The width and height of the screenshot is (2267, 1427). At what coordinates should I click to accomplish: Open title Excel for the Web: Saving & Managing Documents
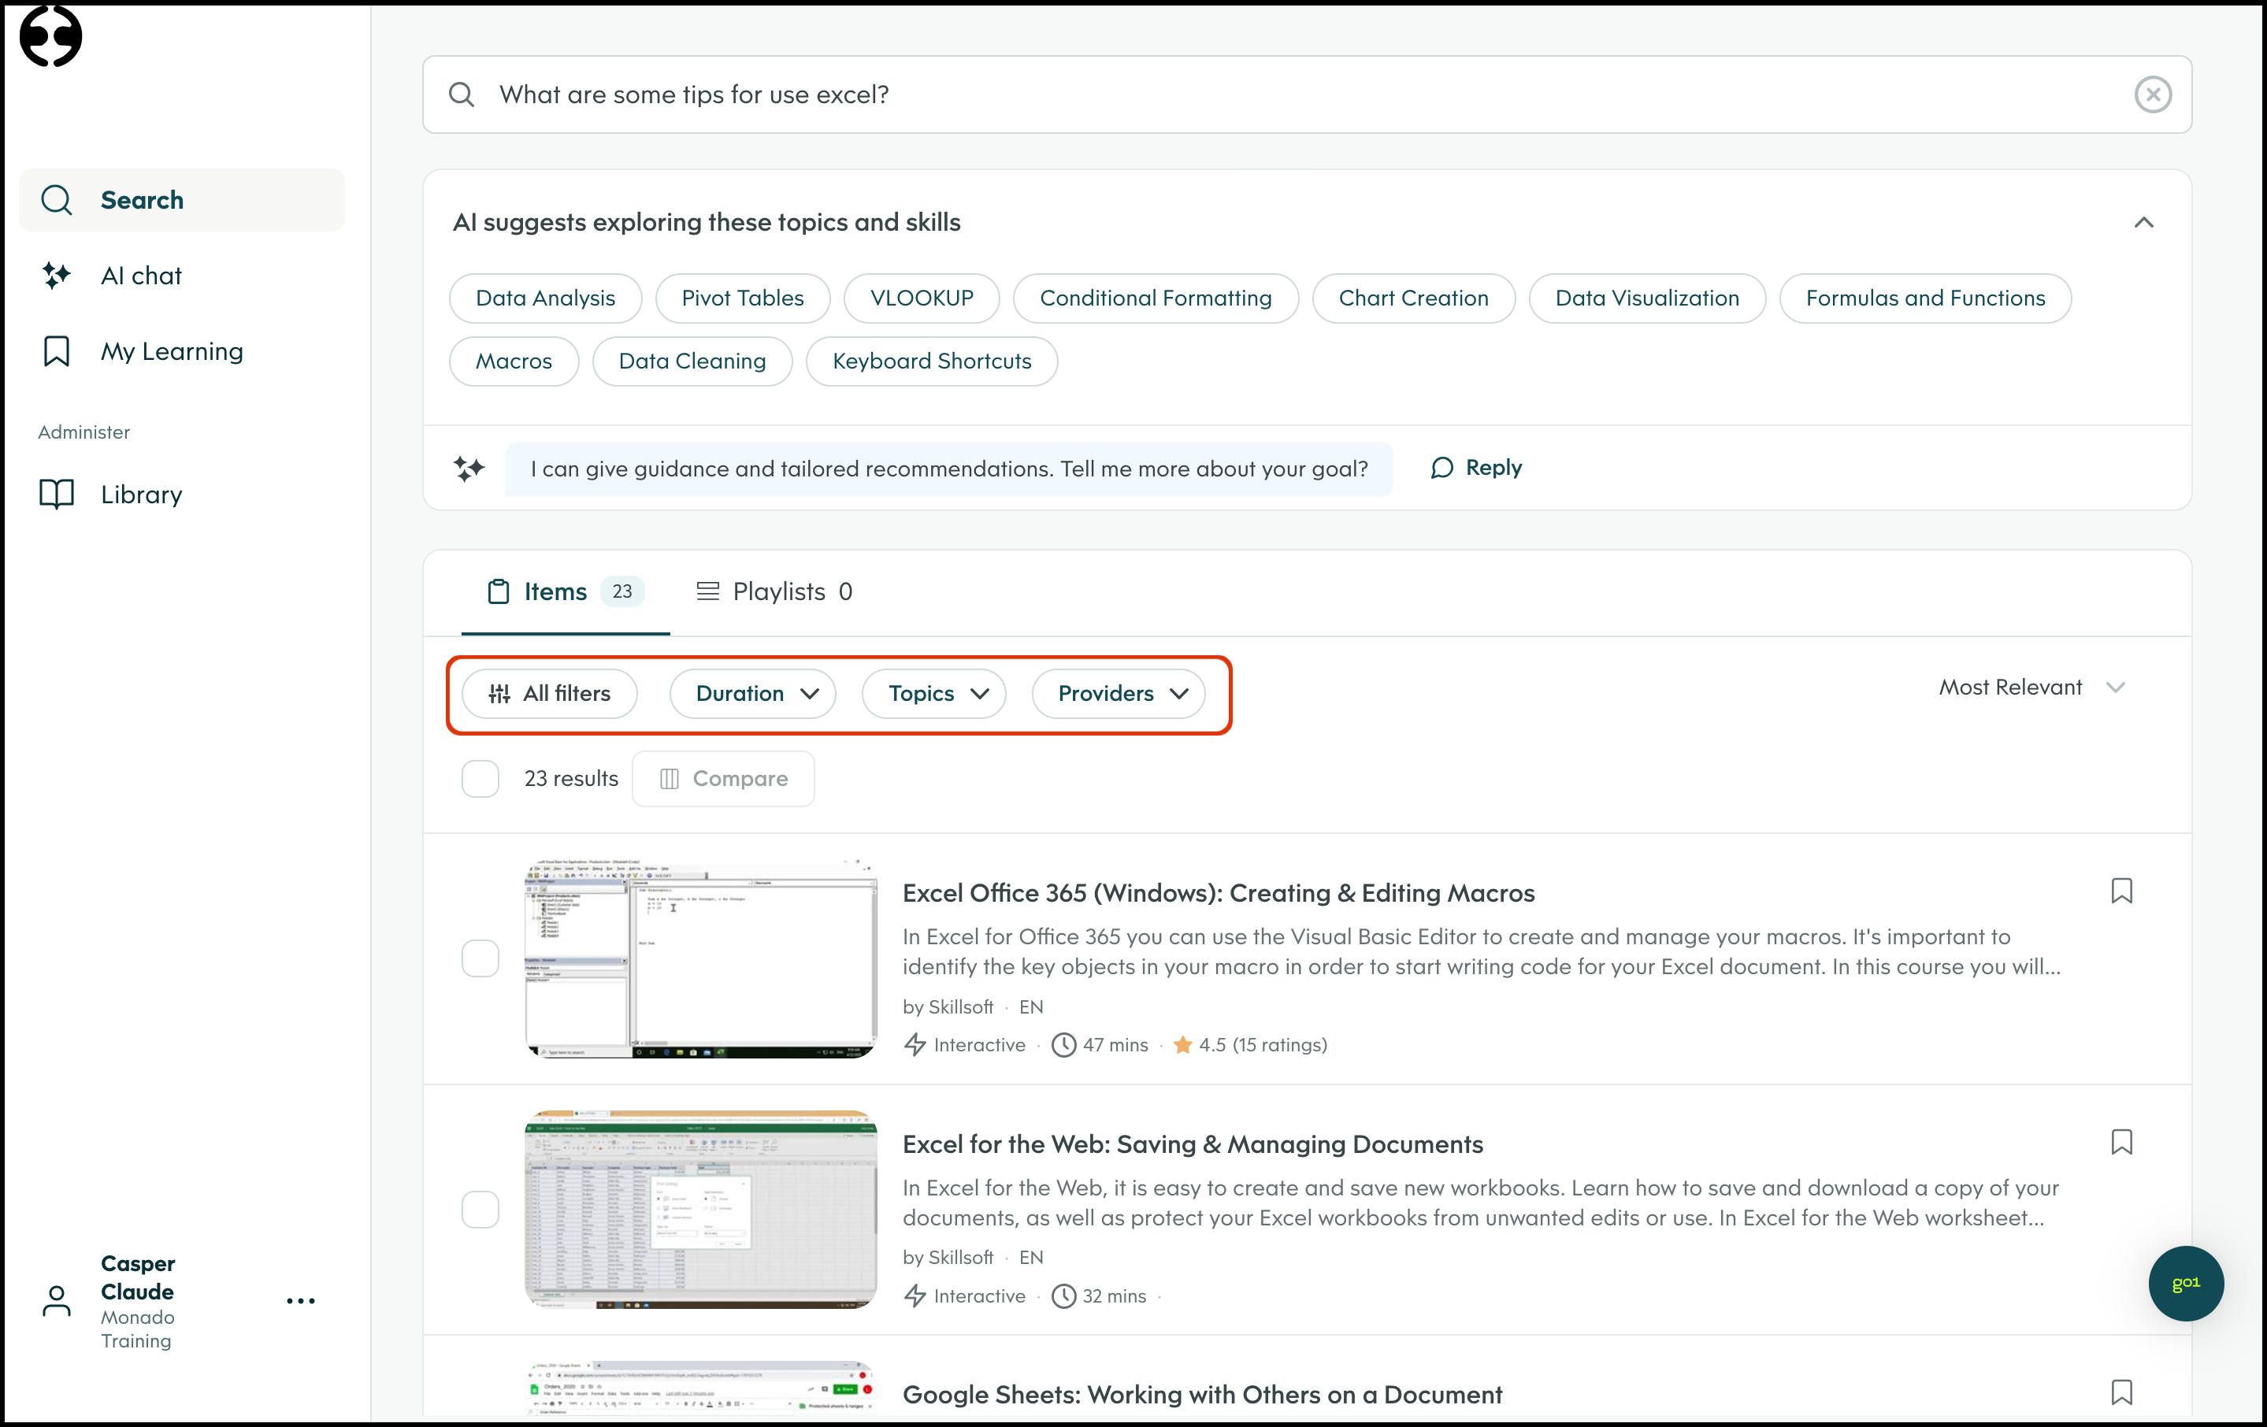(1193, 1143)
